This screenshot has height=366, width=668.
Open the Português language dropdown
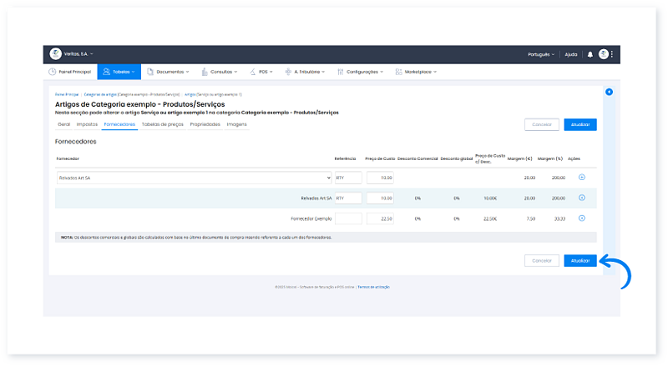pyautogui.click(x=541, y=54)
